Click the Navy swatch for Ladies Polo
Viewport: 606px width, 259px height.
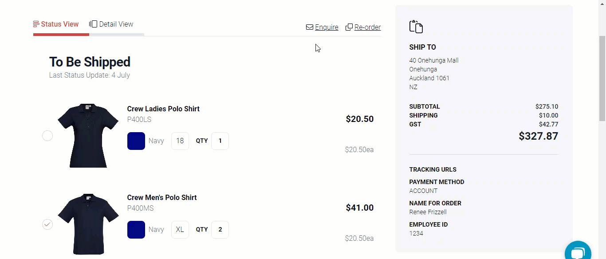pos(136,141)
